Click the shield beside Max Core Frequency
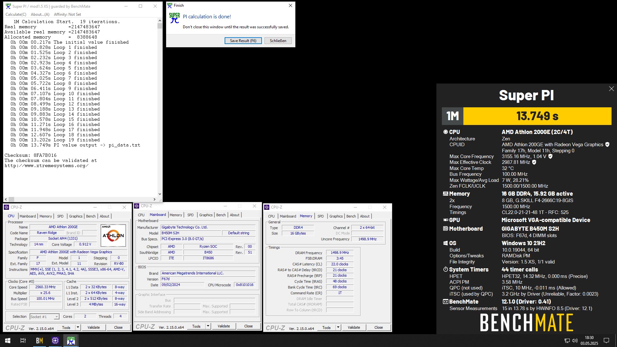Viewport: 617px width, 347px height. click(550, 156)
